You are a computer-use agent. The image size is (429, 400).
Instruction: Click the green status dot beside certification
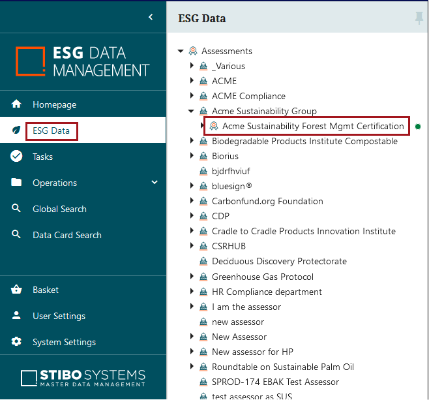pyautogui.click(x=418, y=127)
